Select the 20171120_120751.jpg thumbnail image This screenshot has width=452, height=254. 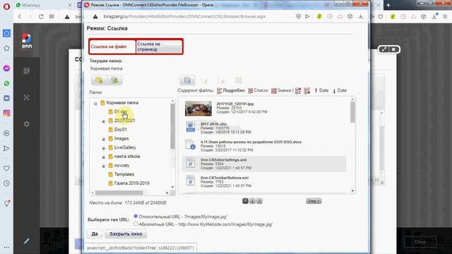click(x=198, y=108)
